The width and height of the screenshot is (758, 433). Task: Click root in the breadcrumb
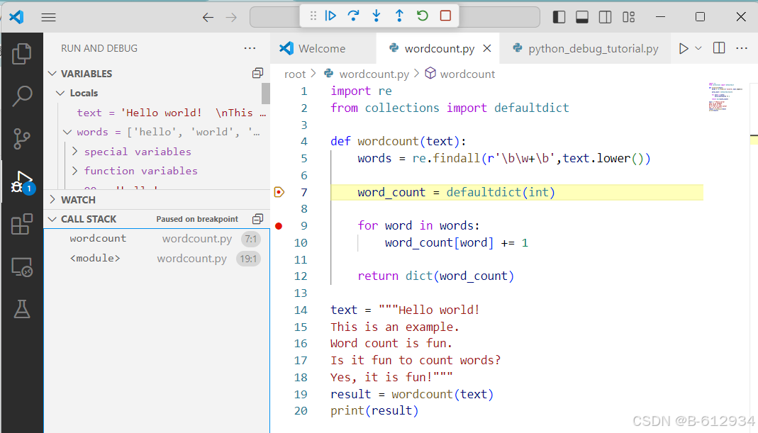click(x=295, y=74)
